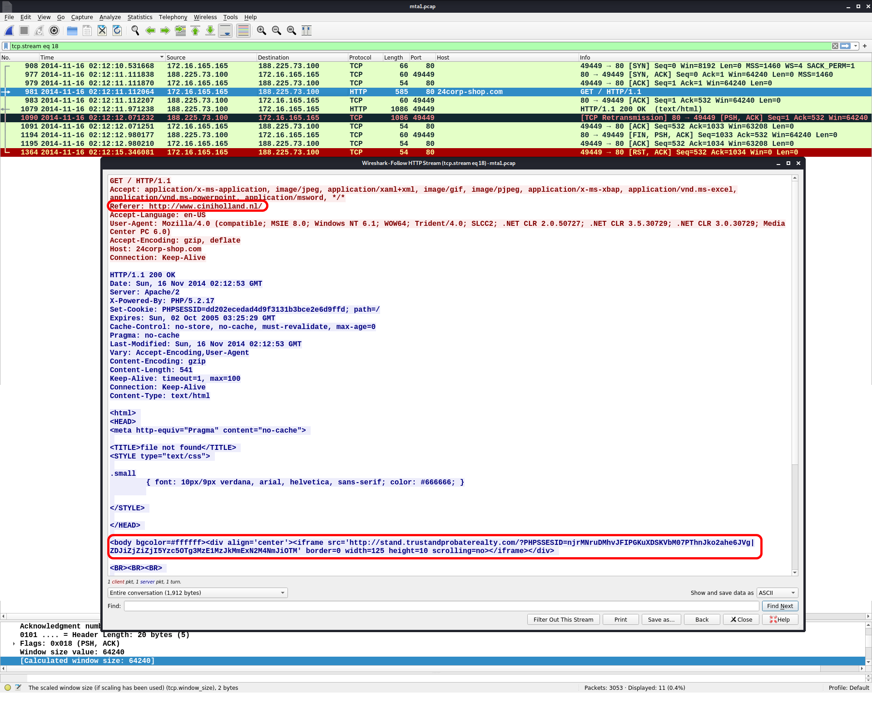Start capturing packets with shark fin icon
The image size is (872, 713).
9,30
